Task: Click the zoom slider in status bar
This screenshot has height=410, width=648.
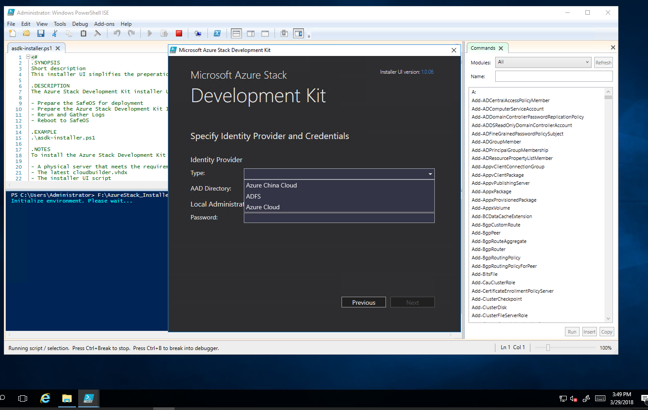Action: [548, 348]
